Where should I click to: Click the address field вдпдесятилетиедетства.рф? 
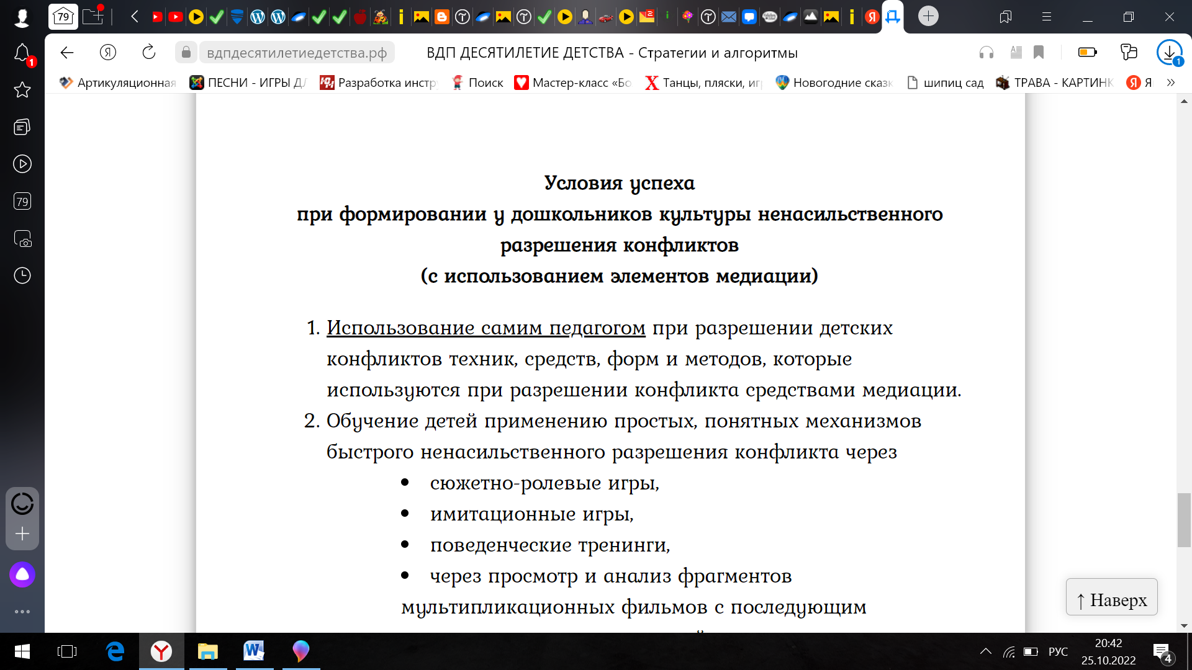pyautogui.click(x=297, y=53)
